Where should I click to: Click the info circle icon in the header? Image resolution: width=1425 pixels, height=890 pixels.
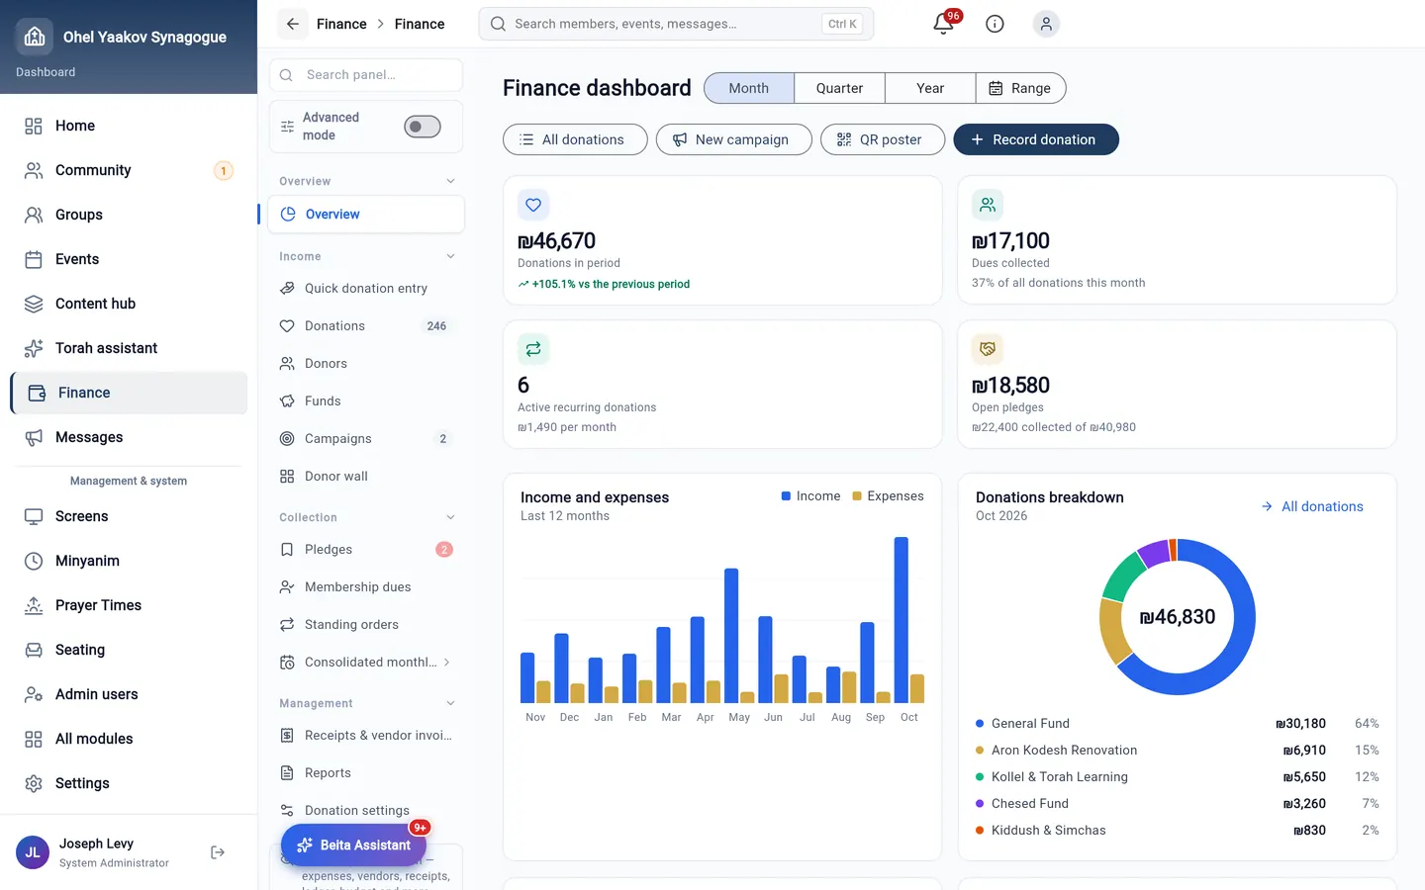coord(995,24)
